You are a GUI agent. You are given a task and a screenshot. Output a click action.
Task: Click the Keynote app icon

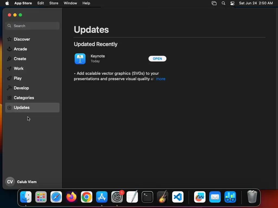click(x=80, y=59)
